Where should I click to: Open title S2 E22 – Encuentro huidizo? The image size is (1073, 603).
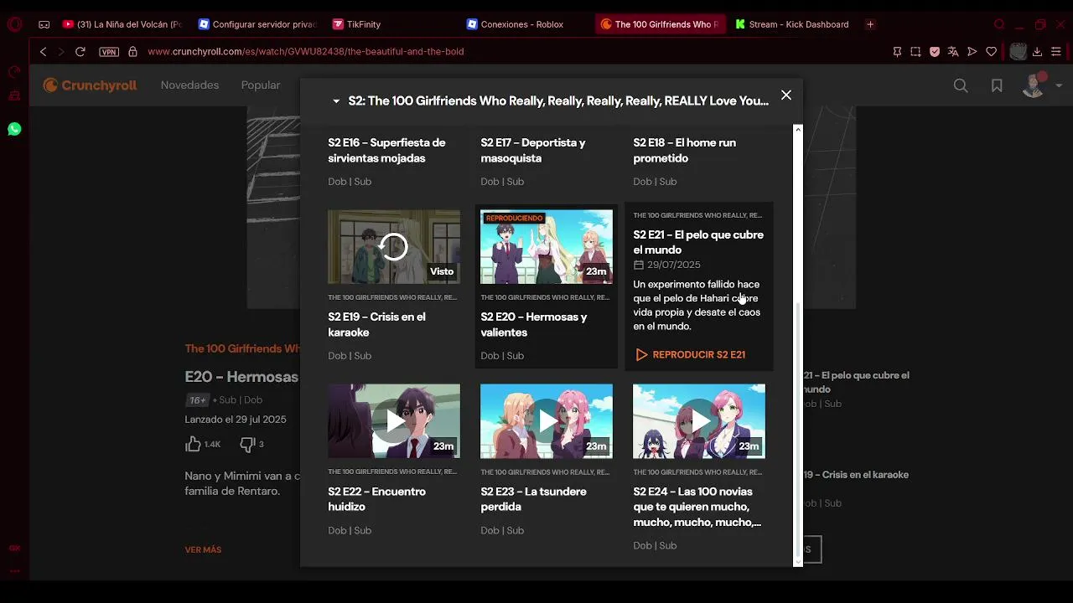pyautogui.click(x=377, y=499)
